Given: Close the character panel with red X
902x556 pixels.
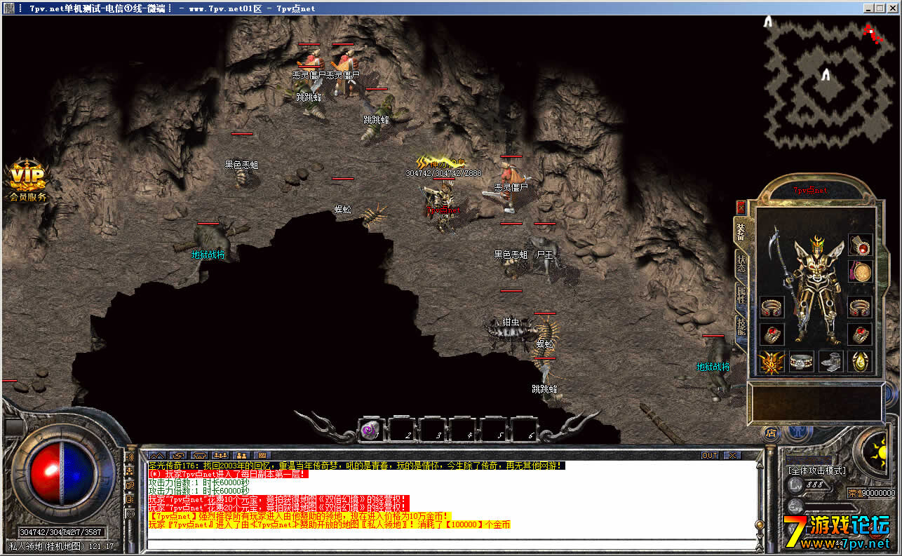Looking at the screenshot, I should tap(741, 208).
